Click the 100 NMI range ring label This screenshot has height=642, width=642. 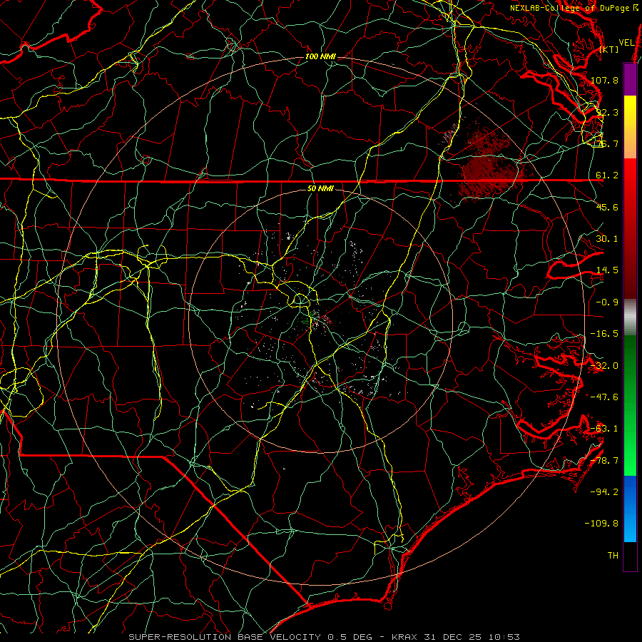tap(320, 56)
